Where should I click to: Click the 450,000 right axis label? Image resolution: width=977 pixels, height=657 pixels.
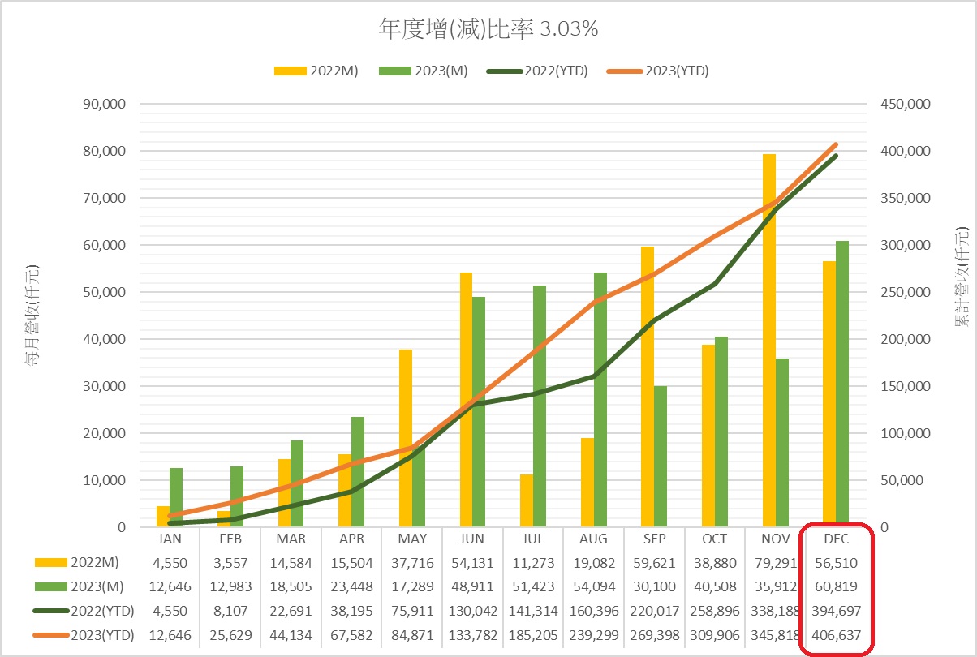(x=904, y=105)
